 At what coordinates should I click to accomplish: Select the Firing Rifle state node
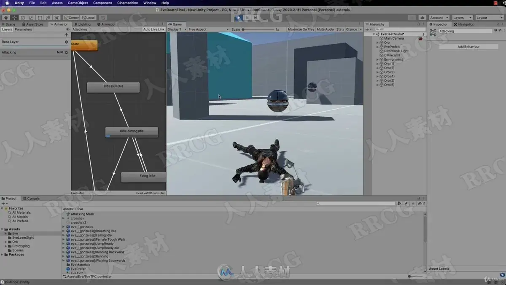click(144, 177)
